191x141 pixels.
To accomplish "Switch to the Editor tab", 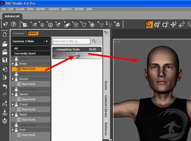I will (x=33, y=33).
